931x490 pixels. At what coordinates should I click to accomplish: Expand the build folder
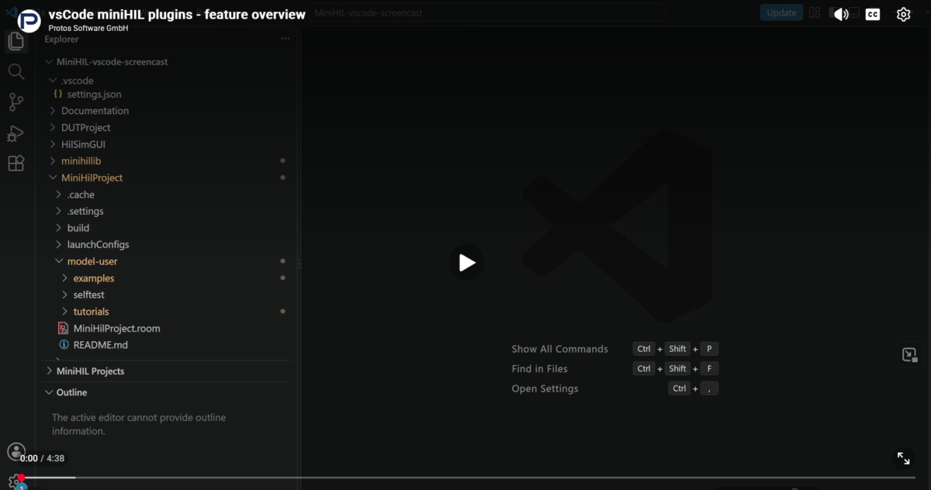tap(78, 228)
